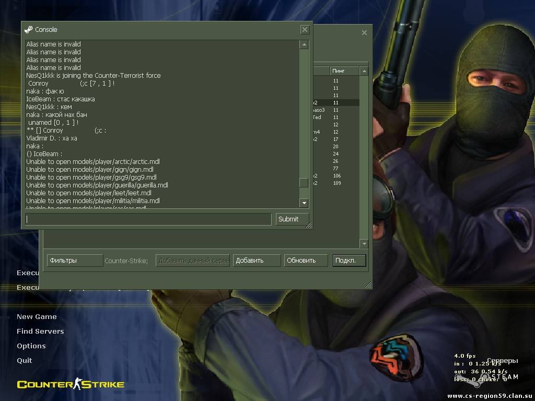Viewport: 535px width, 401px height.
Task: Select server row with ping 17
Action: [x=336, y=139]
